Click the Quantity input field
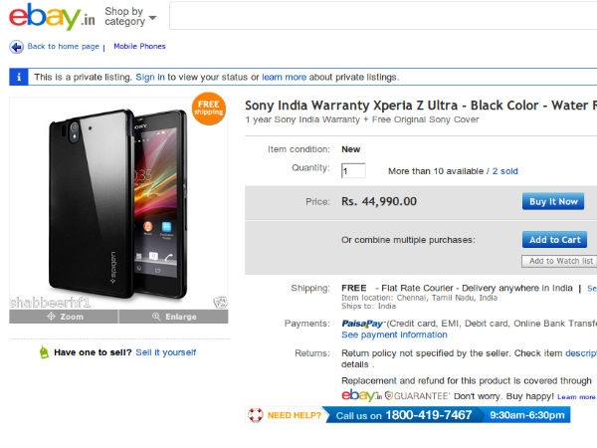This screenshot has width=597, height=448. point(353,171)
